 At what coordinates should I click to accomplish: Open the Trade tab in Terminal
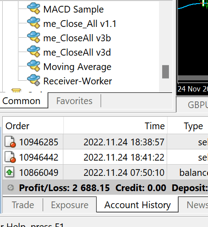tap(23, 205)
